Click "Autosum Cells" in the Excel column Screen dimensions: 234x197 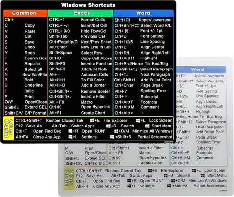pyautogui.click(x=94, y=75)
